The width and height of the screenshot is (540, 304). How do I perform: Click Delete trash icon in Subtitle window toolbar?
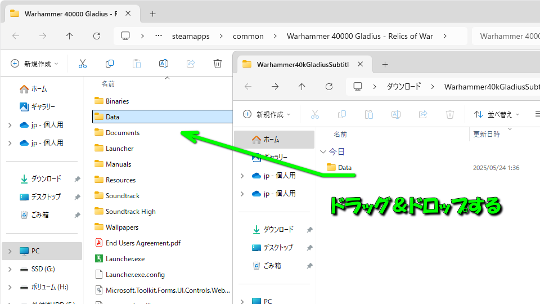(x=450, y=114)
